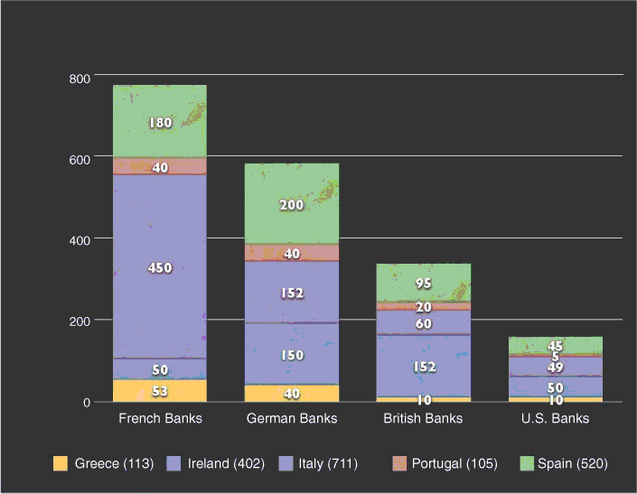637x494 pixels.
Task: Click the 'German Banks' axis label
Action: (x=292, y=418)
